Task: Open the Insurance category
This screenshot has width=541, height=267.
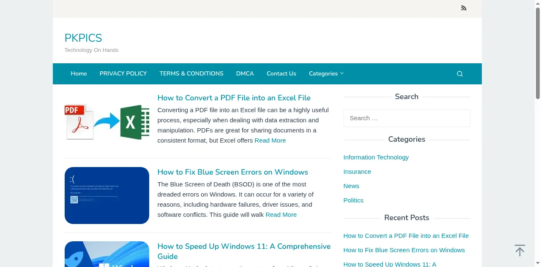Action: [x=357, y=172]
